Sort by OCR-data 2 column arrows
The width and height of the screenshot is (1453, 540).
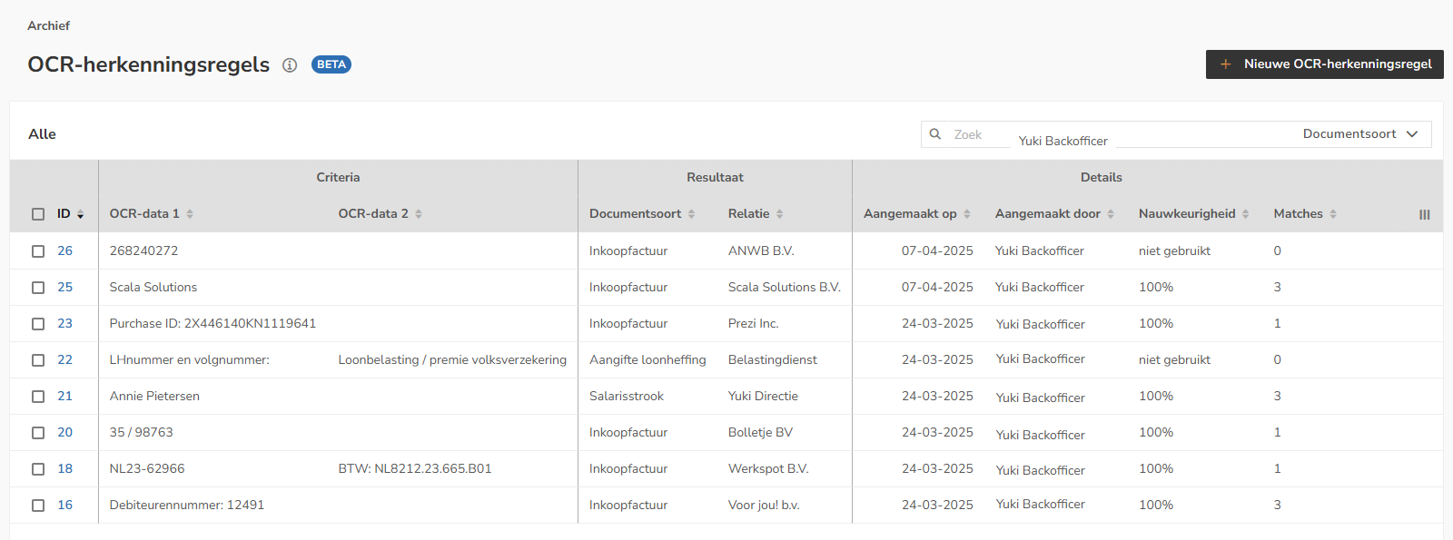click(x=419, y=214)
